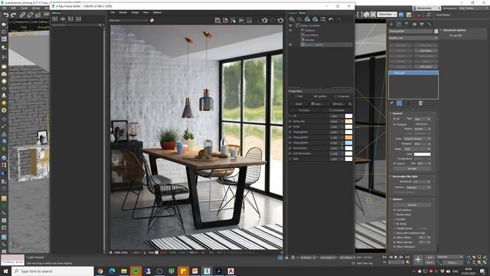Screen dimensions: 490x276
Task: Toggle the Self Illumination checkbox
Action: pyautogui.click(x=290, y=153)
